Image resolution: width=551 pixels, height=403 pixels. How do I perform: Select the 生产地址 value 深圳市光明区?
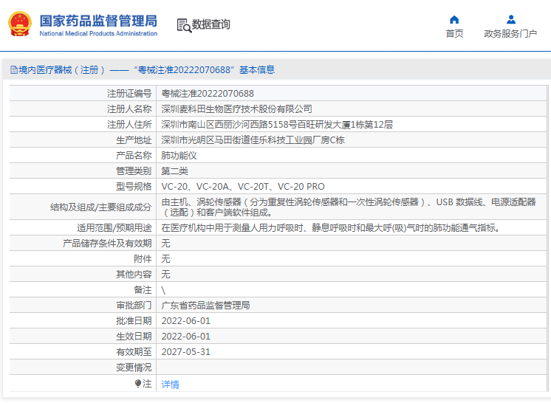click(253, 140)
